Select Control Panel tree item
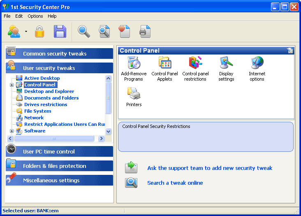The width and height of the screenshot is (301, 216). point(41,85)
